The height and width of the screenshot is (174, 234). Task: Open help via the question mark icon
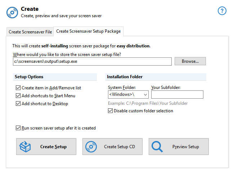[x=222, y=11]
